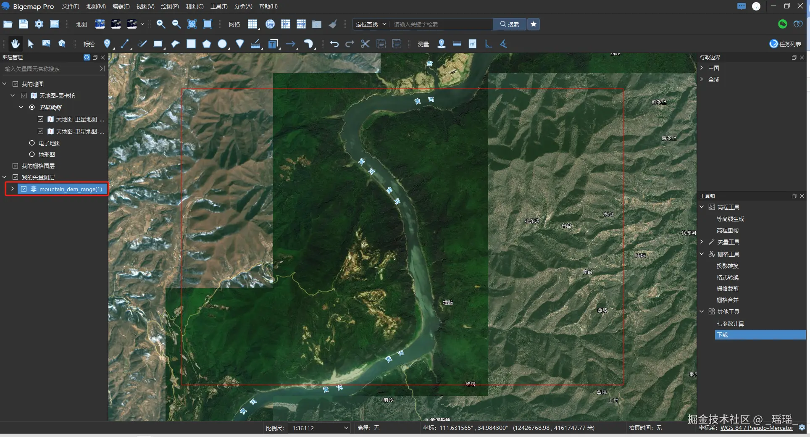Click the distance measurement ruler icon
The width and height of the screenshot is (810, 437).
click(x=457, y=44)
